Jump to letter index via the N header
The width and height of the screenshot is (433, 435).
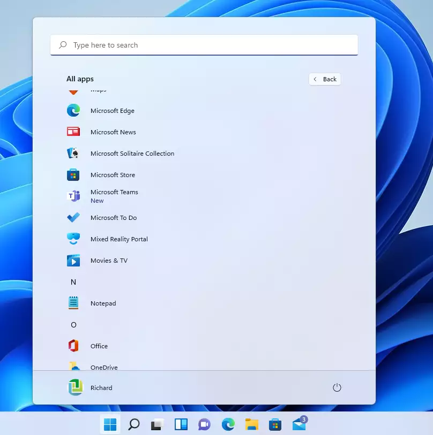(73, 282)
